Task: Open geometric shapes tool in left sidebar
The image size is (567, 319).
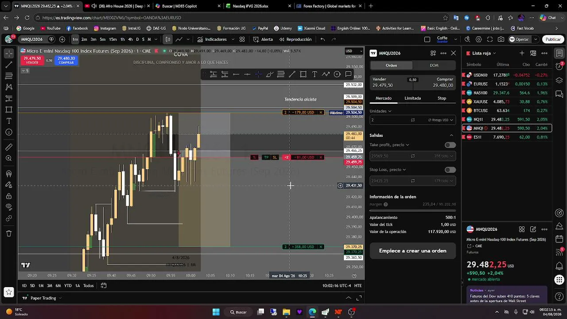Action: click(9, 109)
